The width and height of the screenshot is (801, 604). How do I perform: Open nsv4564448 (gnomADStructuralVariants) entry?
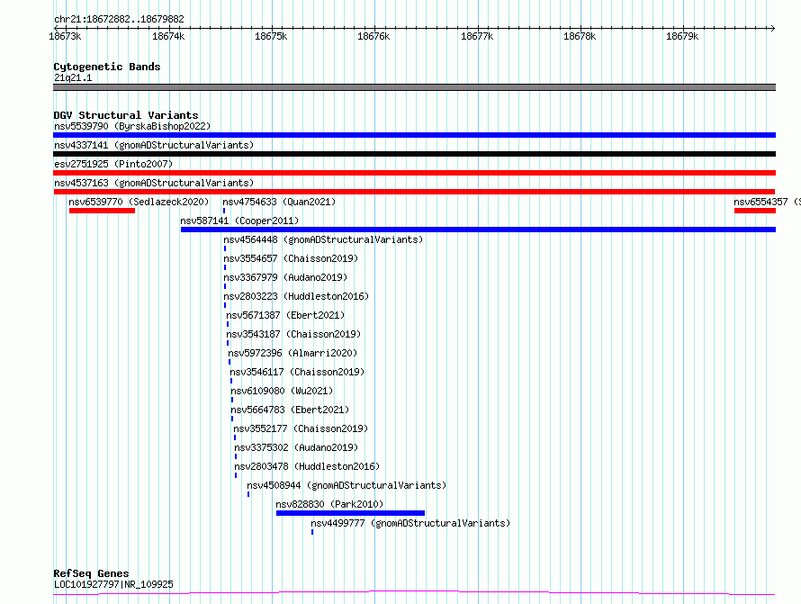pos(323,239)
